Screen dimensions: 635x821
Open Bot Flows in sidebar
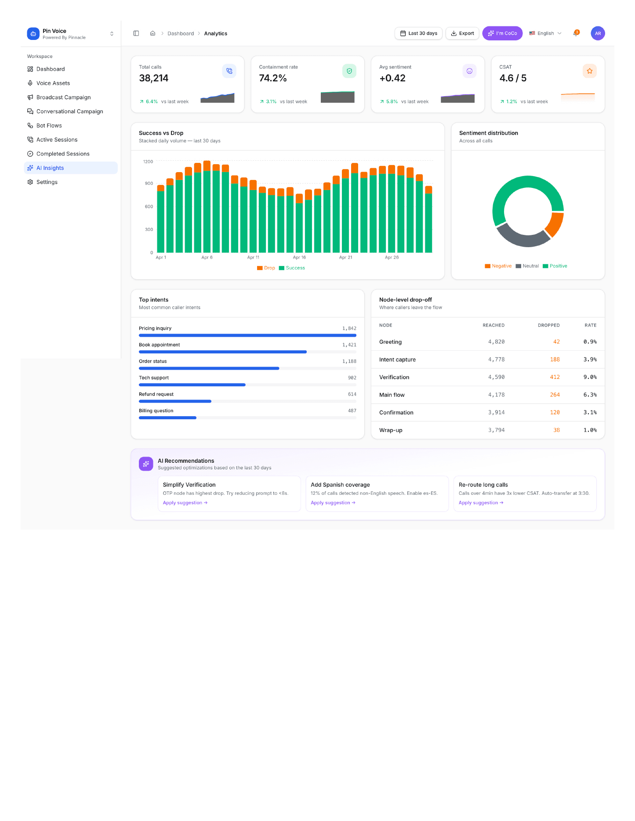coord(71,126)
